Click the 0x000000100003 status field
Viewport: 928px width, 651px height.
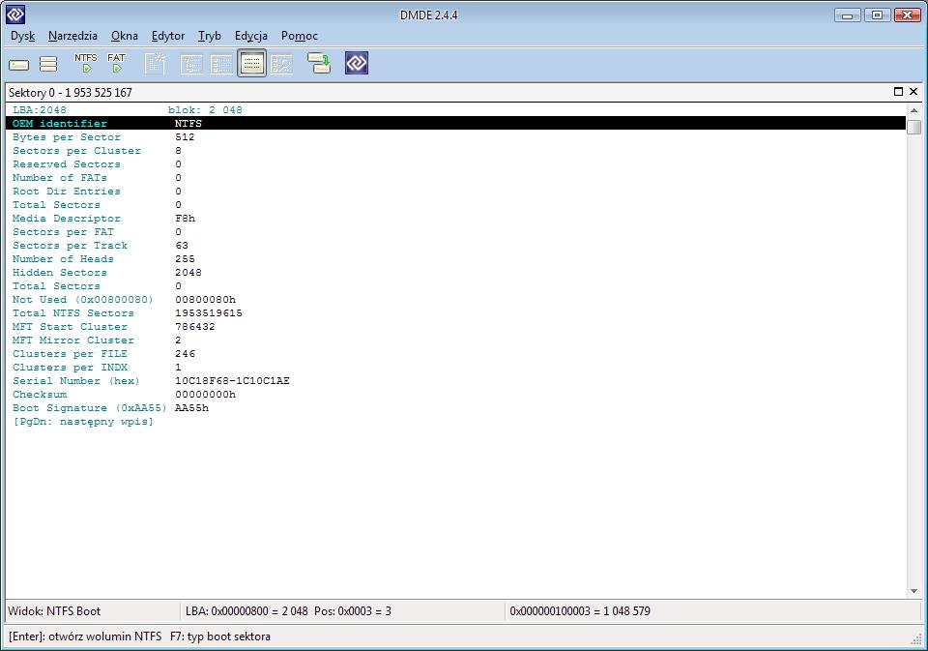coord(713,610)
